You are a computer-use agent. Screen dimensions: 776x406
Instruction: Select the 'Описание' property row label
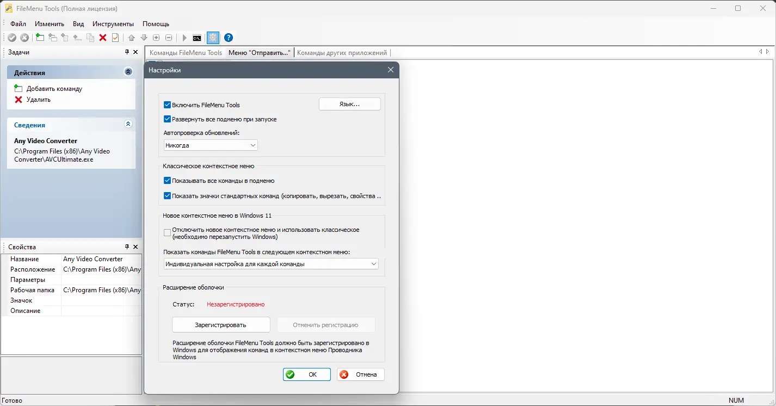[x=26, y=311]
